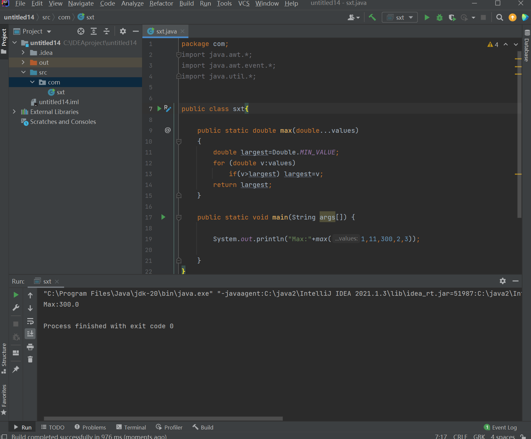531x439 pixels.
Task: Run sxt with the green toolbar play icon
Action: click(x=427, y=17)
